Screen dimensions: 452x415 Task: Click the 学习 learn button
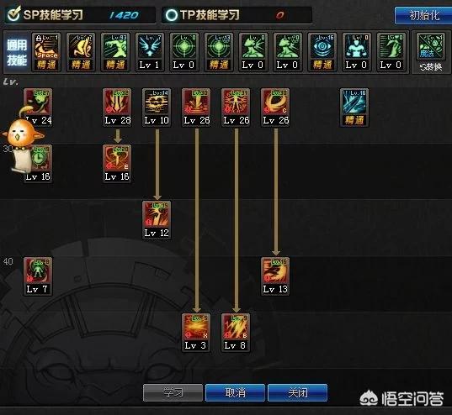click(173, 392)
